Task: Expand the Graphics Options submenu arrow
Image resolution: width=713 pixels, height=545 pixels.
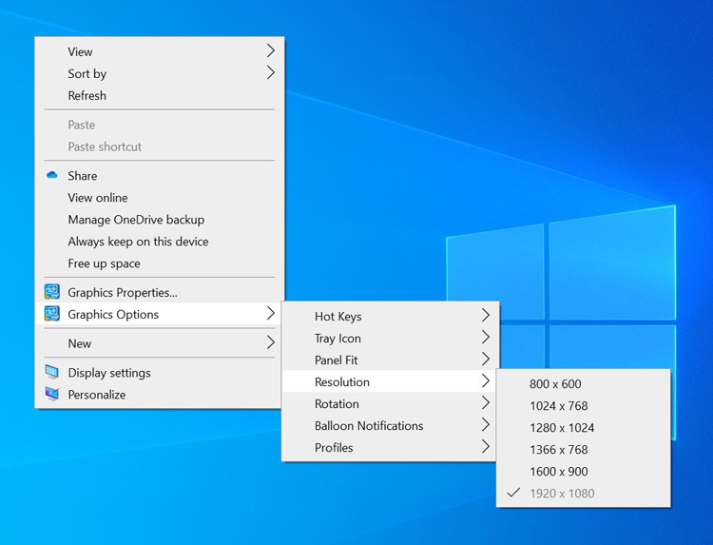Action: coord(271,313)
